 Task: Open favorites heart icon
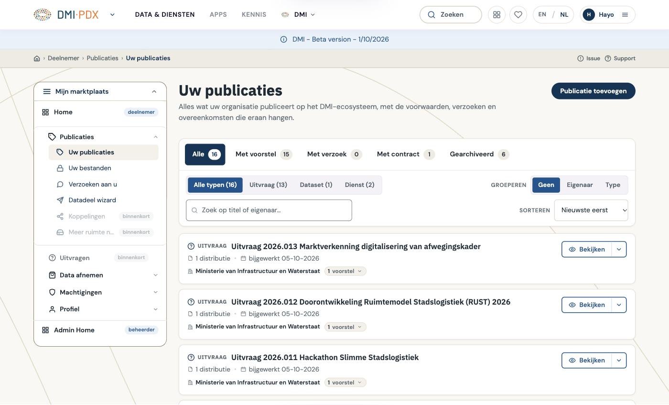pos(518,14)
